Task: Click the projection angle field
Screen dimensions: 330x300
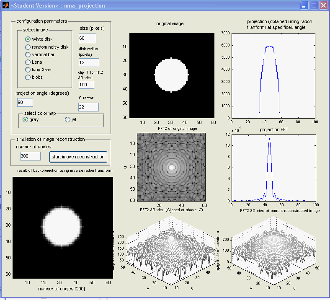Action: pyautogui.click(x=25, y=102)
